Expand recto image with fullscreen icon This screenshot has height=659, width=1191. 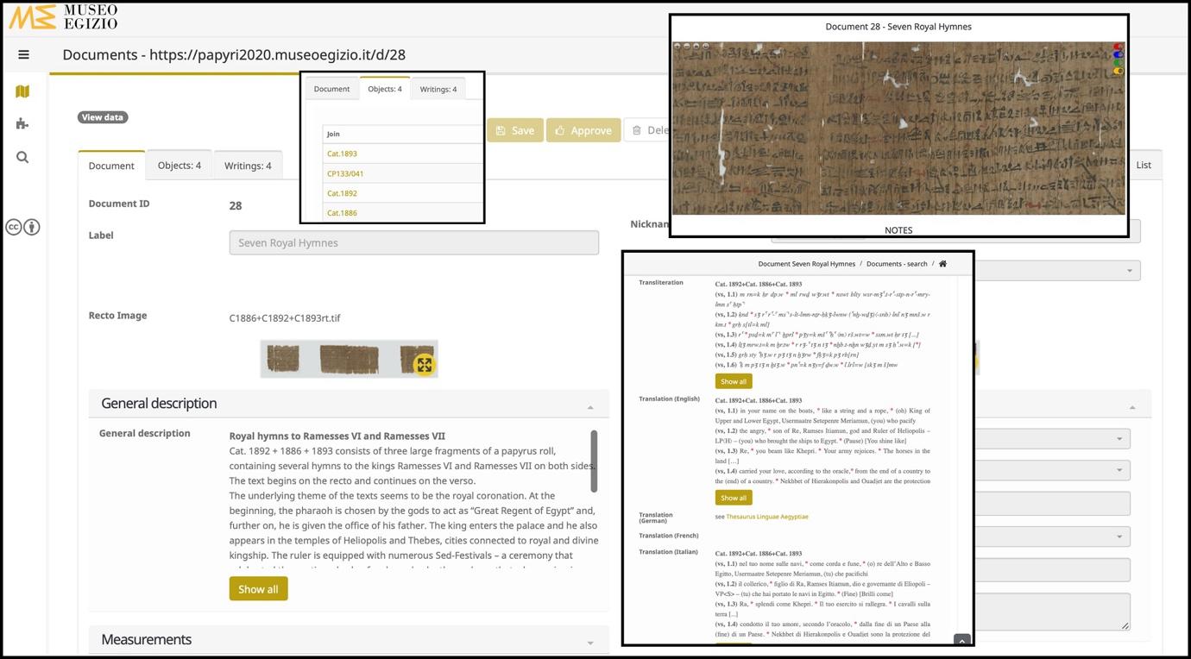(424, 365)
